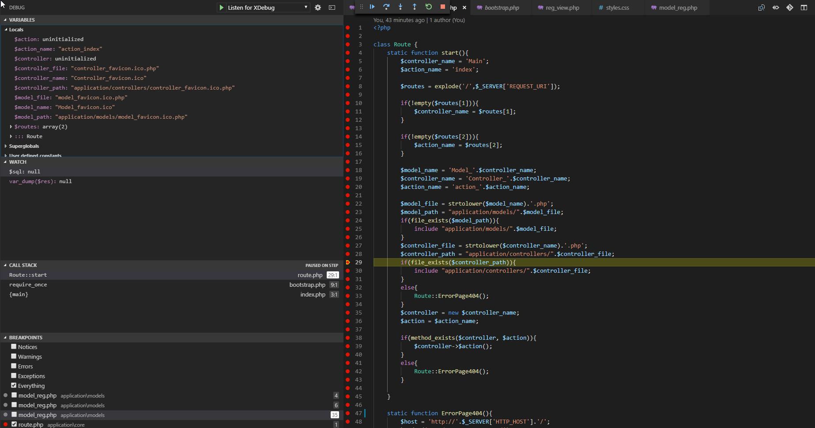The width and height of the screenshot is (815, 428).
Task: Click the current-line breakpoint arrow at line 29
Action: coord(348,262)
